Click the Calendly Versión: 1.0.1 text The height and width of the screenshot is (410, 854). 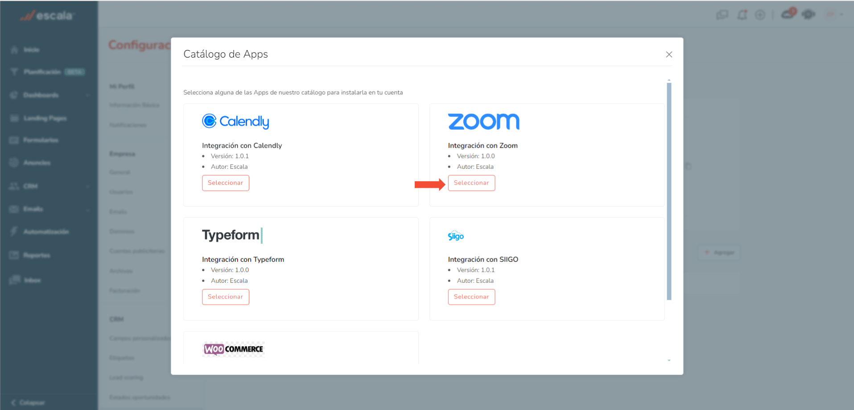230,156
